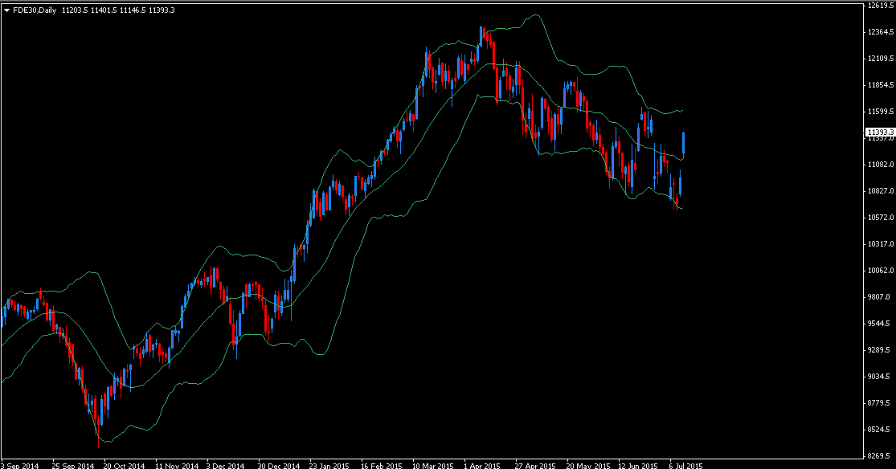Click the 12619.5 price axis label
Image resolution: width=896 pixels, height=469 pixels.
click(x=880, y=6)
